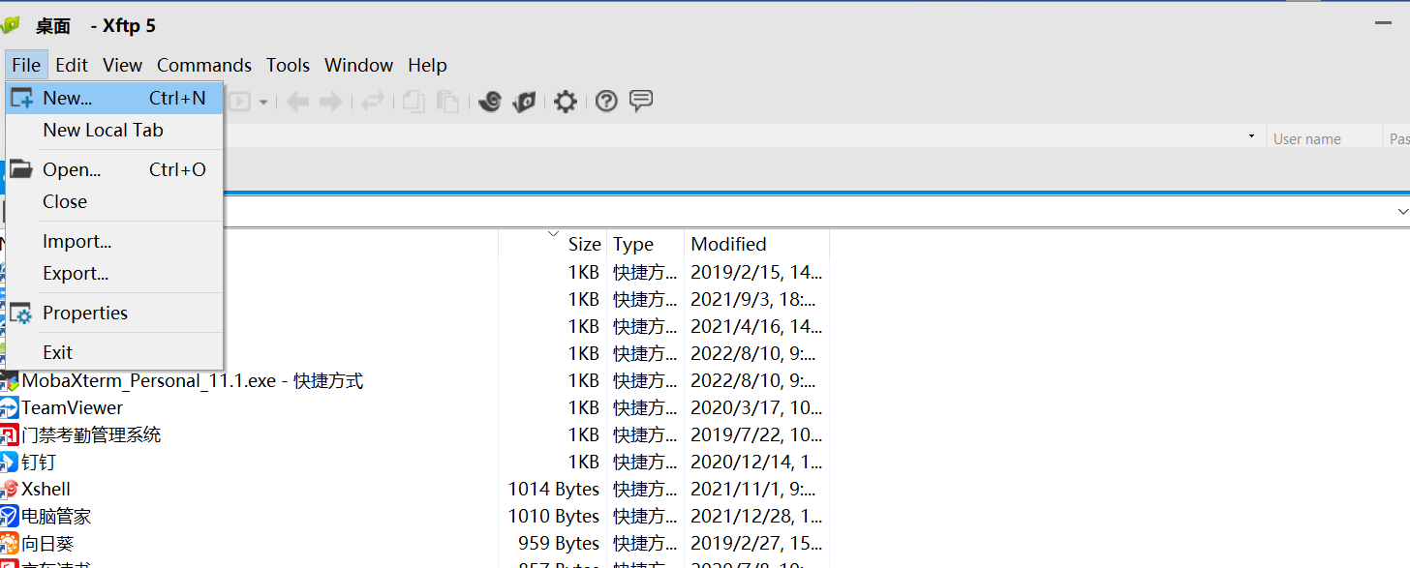Choose New Local Tab
This screenshot has width=1410, height=568.
pyautogui.click(x=114, y=130)
